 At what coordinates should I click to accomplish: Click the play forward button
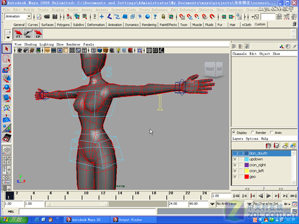point(269,196)
